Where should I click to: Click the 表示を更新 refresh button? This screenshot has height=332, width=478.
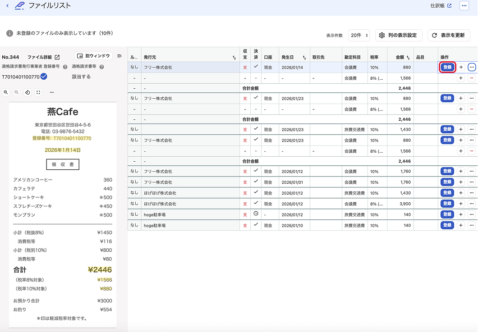coord(449,35)
